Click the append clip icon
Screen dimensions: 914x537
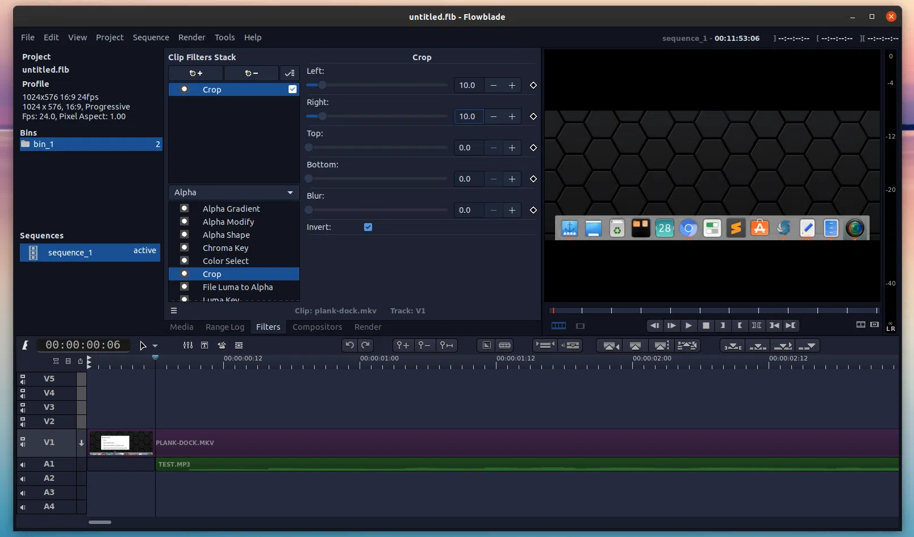807,345
